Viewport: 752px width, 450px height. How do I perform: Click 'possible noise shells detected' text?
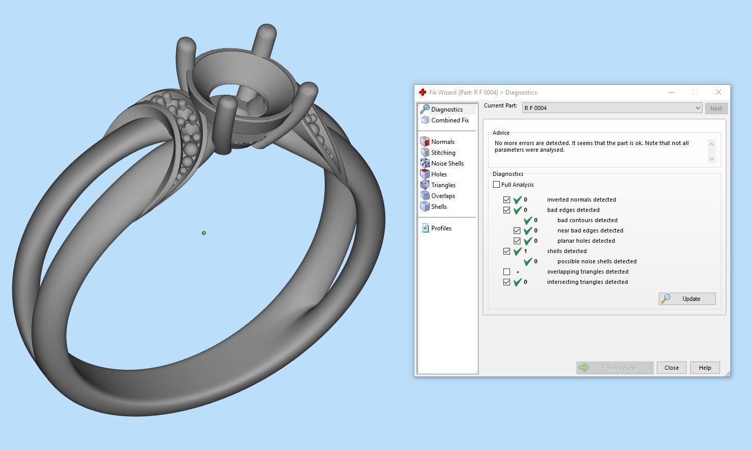pos(597,261)
